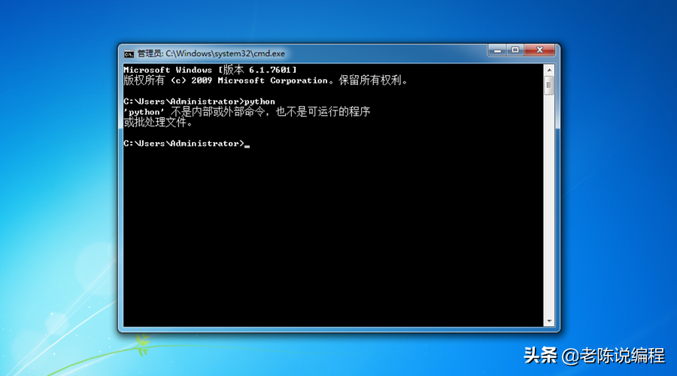The width and height of the screenshot is (677, 376).
Task: Click the vertical scrollbar thumb
Action: point(549,85)
